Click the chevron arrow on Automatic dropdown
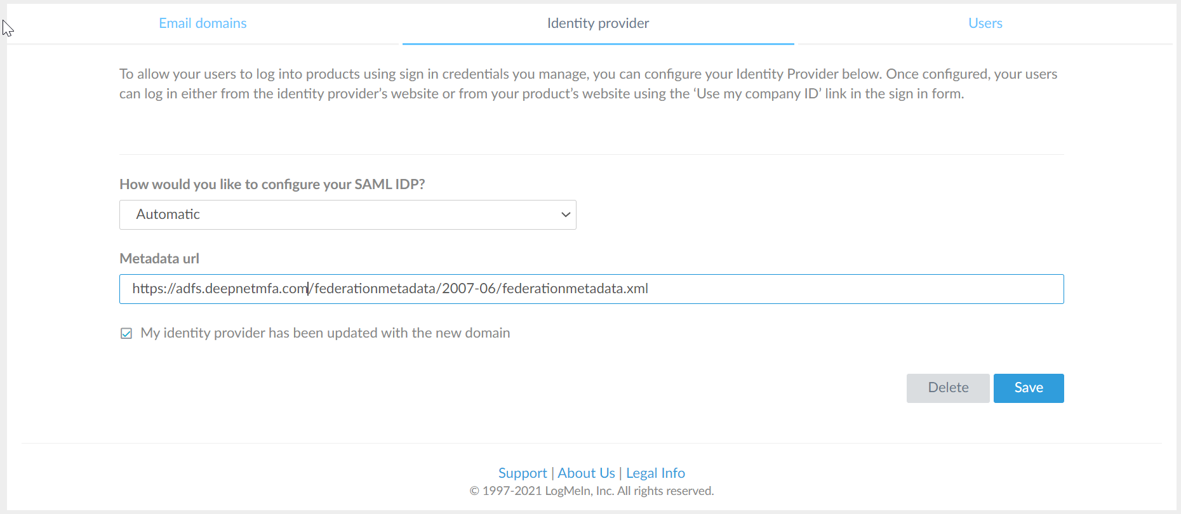 565,214
